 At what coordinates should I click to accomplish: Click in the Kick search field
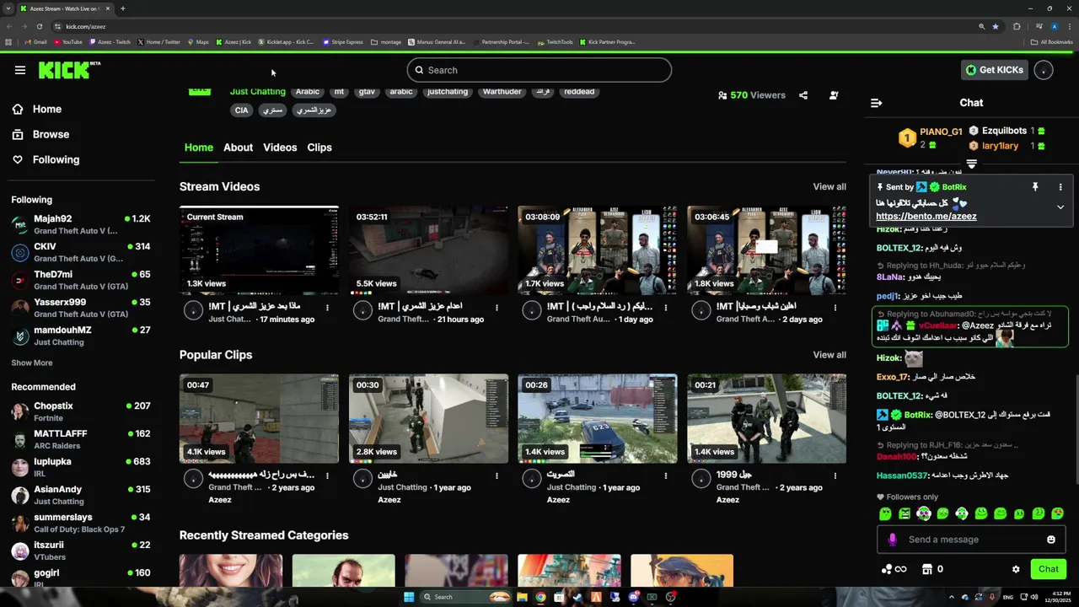coord(539,70)
